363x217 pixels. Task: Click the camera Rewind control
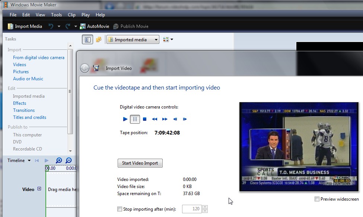click(155, 119)
